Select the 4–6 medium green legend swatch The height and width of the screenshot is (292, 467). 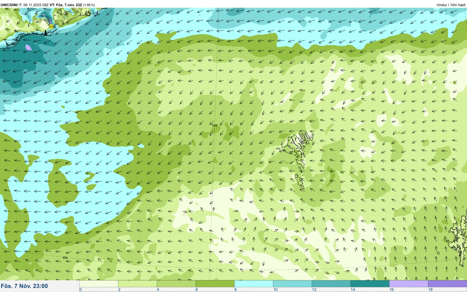tap(176, 284)
